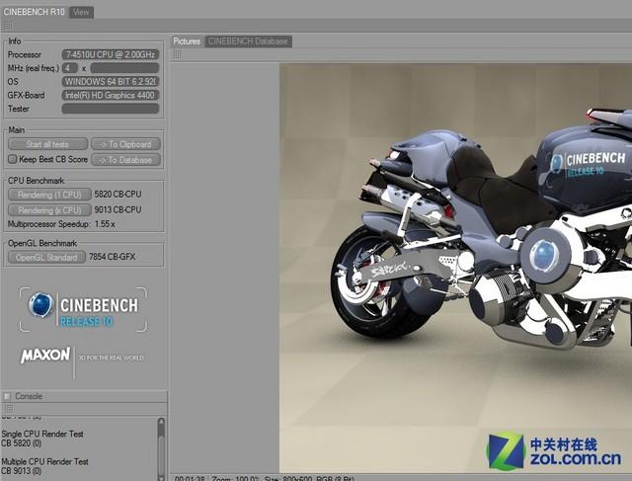Click the Cinebench Release 10 logo
Image resolution: width=632 pixels, height=481 pixels.
[x=84, y=308]
